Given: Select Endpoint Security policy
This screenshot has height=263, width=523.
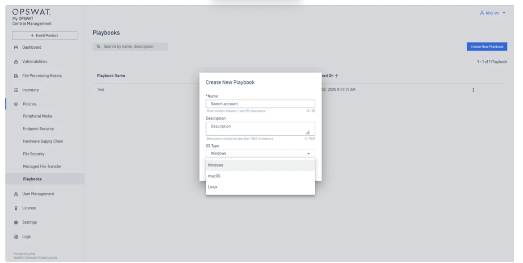Looking at the screenshot, I should pyautogui.click(x=38, y=129).
